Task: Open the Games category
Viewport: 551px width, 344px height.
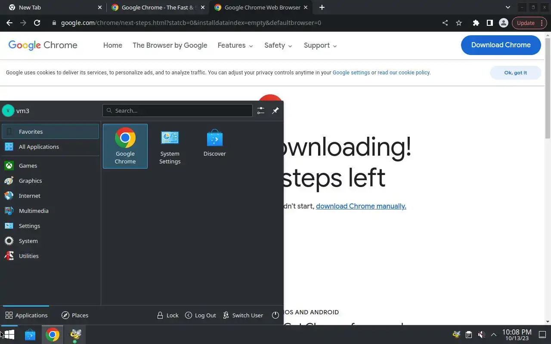Action: [50, 166]
